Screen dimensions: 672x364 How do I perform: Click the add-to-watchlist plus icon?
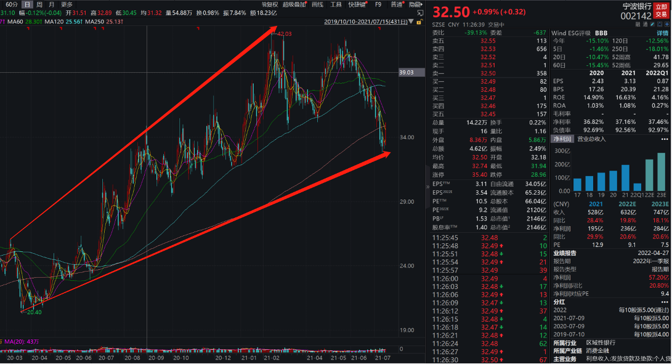(665, 25)
